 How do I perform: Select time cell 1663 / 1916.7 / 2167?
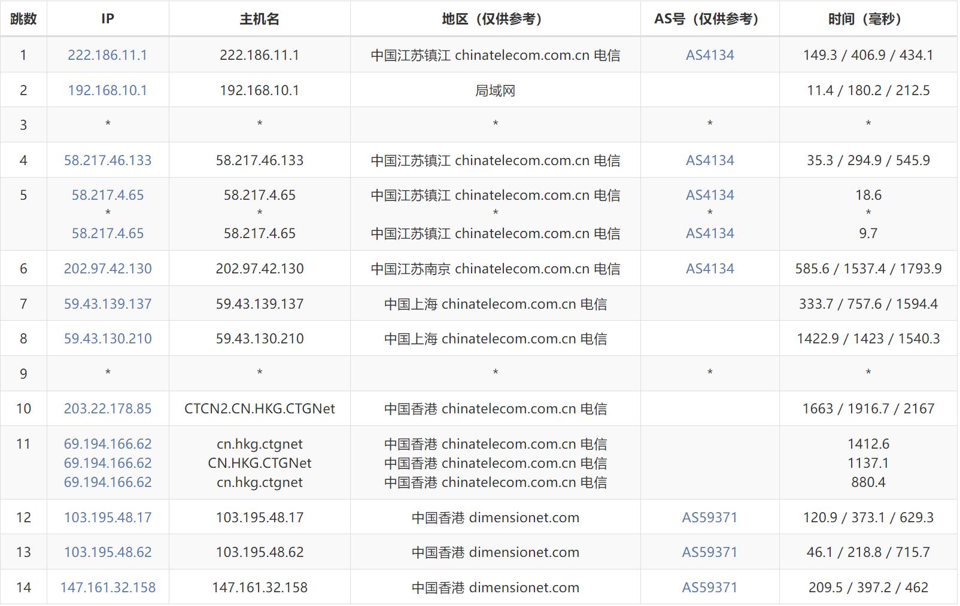click(868, 409)
